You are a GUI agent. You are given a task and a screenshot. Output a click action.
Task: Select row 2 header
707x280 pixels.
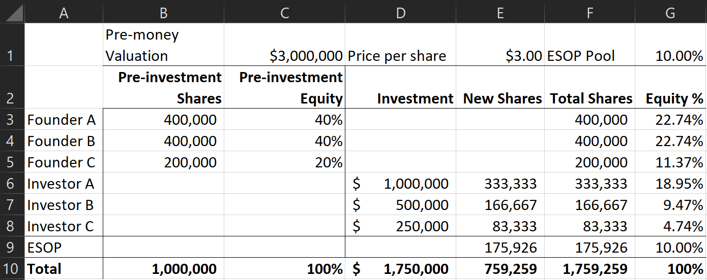click(x=12, y=87)
